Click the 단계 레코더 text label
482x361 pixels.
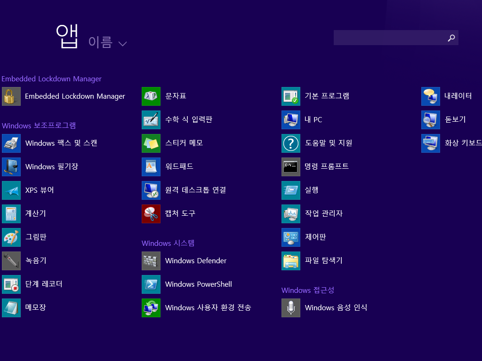pyautogui.click(x=44, y=284)
